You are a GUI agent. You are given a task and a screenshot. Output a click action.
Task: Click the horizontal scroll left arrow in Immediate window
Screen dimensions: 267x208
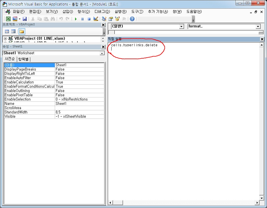[110, 203]
